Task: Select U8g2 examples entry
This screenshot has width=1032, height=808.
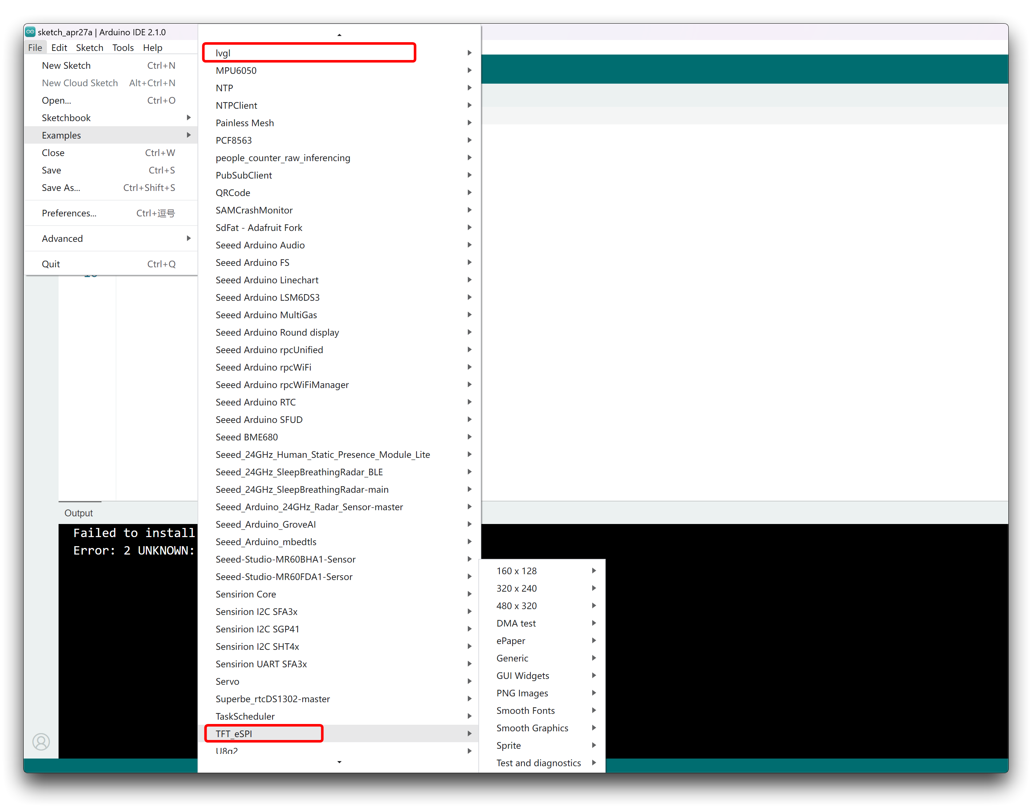Action: tap(339, 751)
